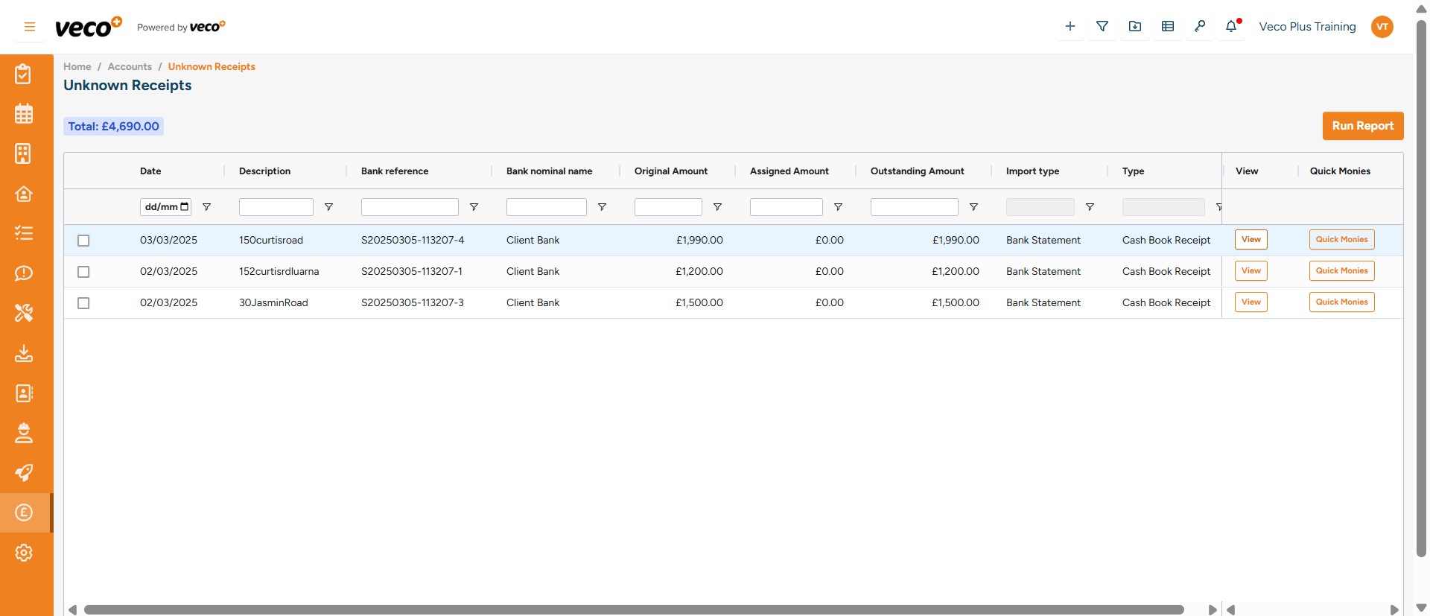This screenshot has height=616, width=1430.
Task: Click the Original Amount filter input
Action: click(x=668, y=207)
